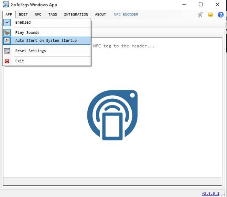Click the Play Sounds menu entry
This screenshot has height=197, width=227.
27,32
